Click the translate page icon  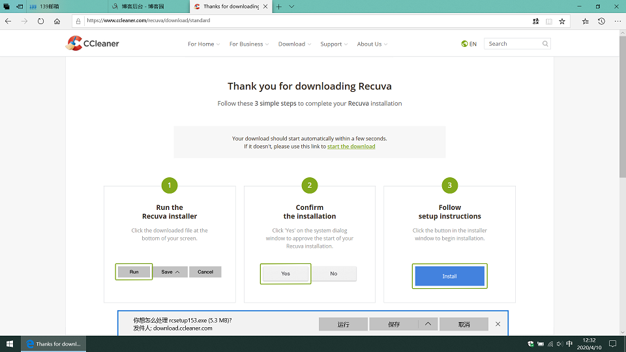(x=536, y=22)
